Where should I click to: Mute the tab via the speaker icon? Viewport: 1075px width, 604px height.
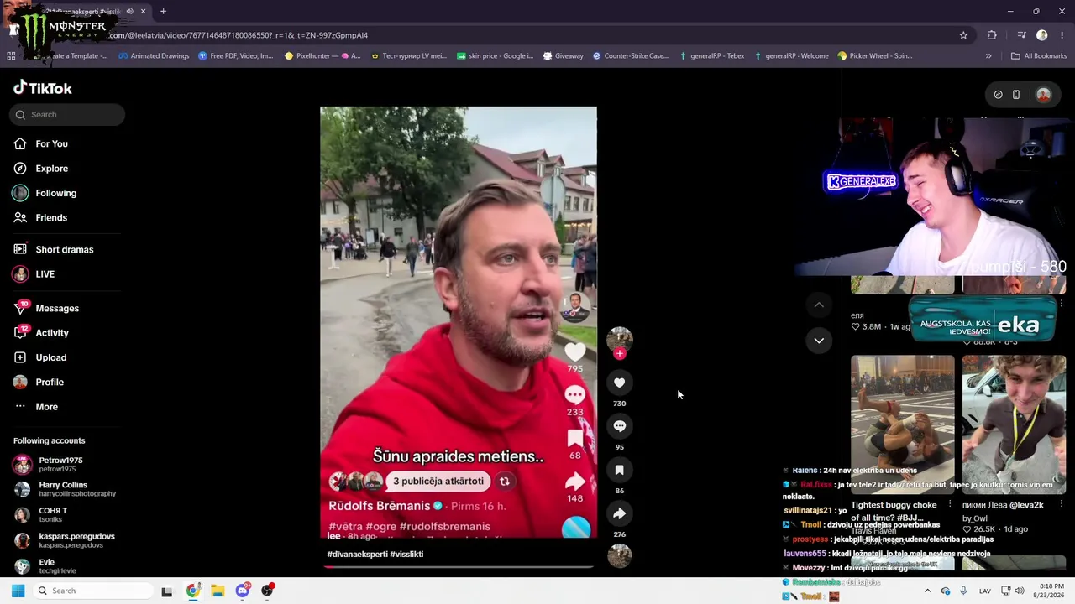tap(129, 12)
